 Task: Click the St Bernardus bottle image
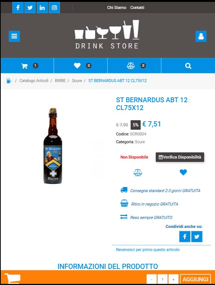point(53,145)
